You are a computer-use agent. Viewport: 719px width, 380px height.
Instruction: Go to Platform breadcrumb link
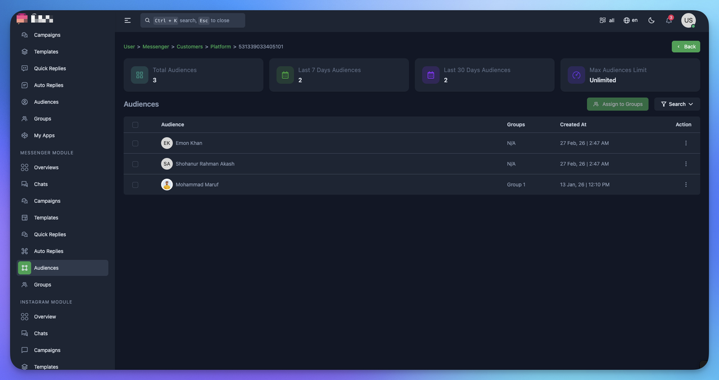(221, 47)
